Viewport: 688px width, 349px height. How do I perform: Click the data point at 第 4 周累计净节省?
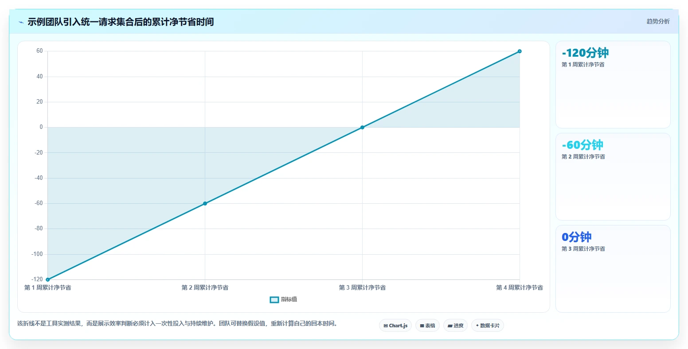click(x=520, y=51)
